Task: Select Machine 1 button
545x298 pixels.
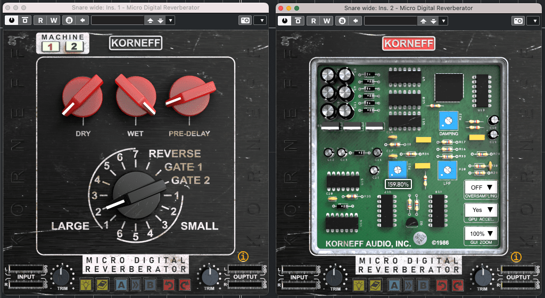Action: (x=51, y=47)
